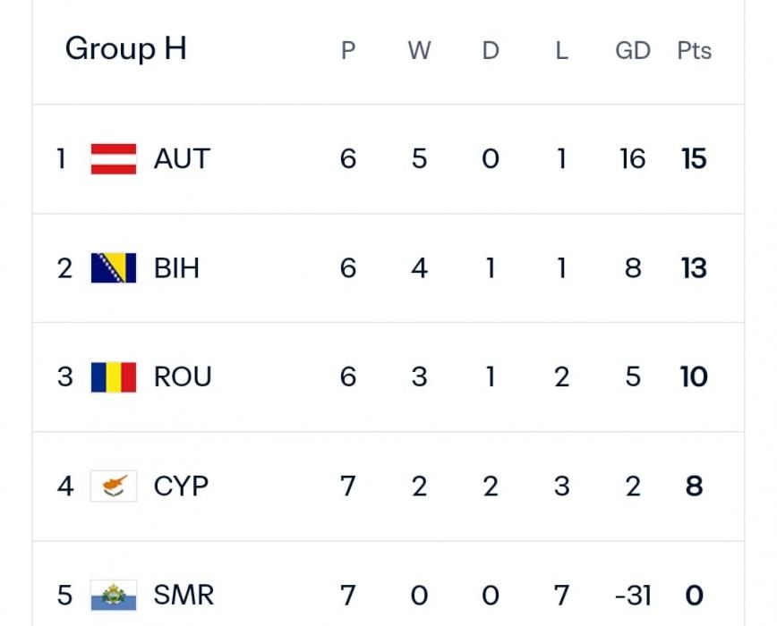The width and height of the screenshot is (777, 626).
Task: Click the Romania flag icon
Action: 114,377
